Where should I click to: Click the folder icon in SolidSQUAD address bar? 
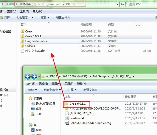coord(43,76)
